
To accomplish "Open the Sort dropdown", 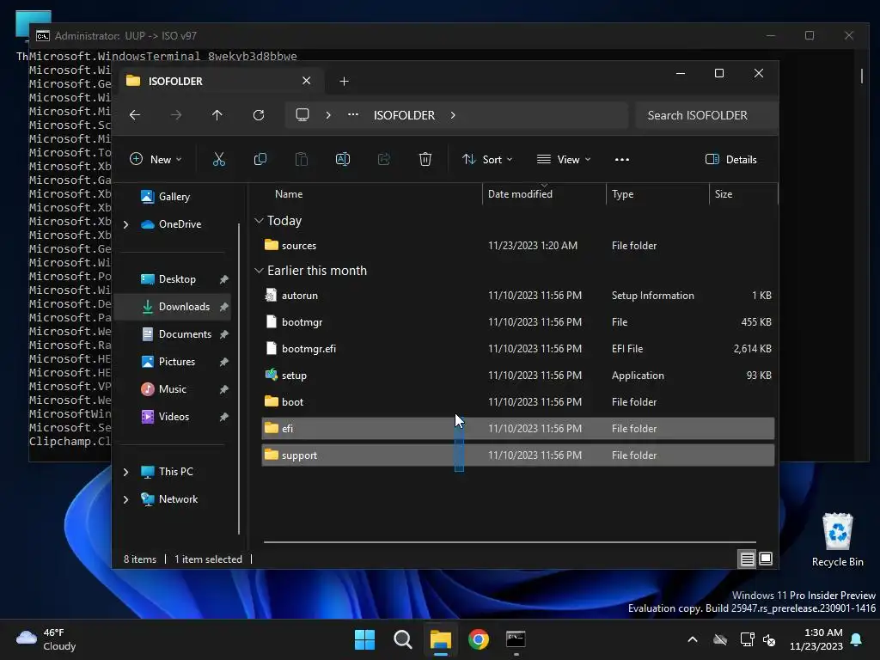I will click(x=487, y=159).
